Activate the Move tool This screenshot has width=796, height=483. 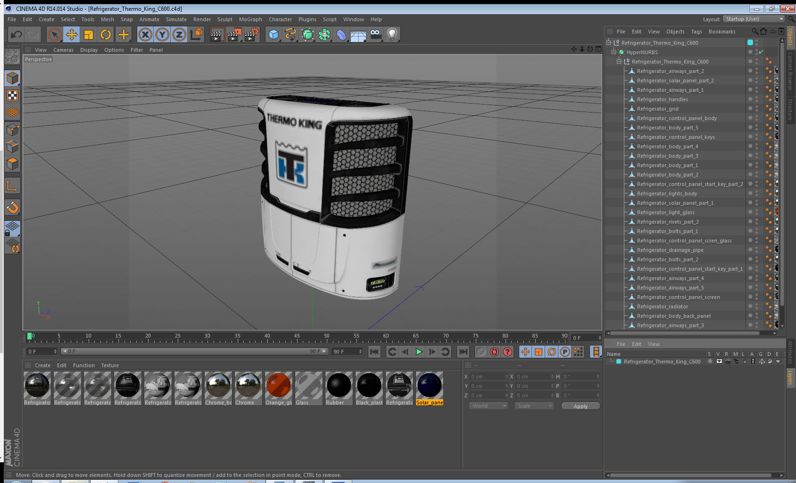(x=72, y=34)
